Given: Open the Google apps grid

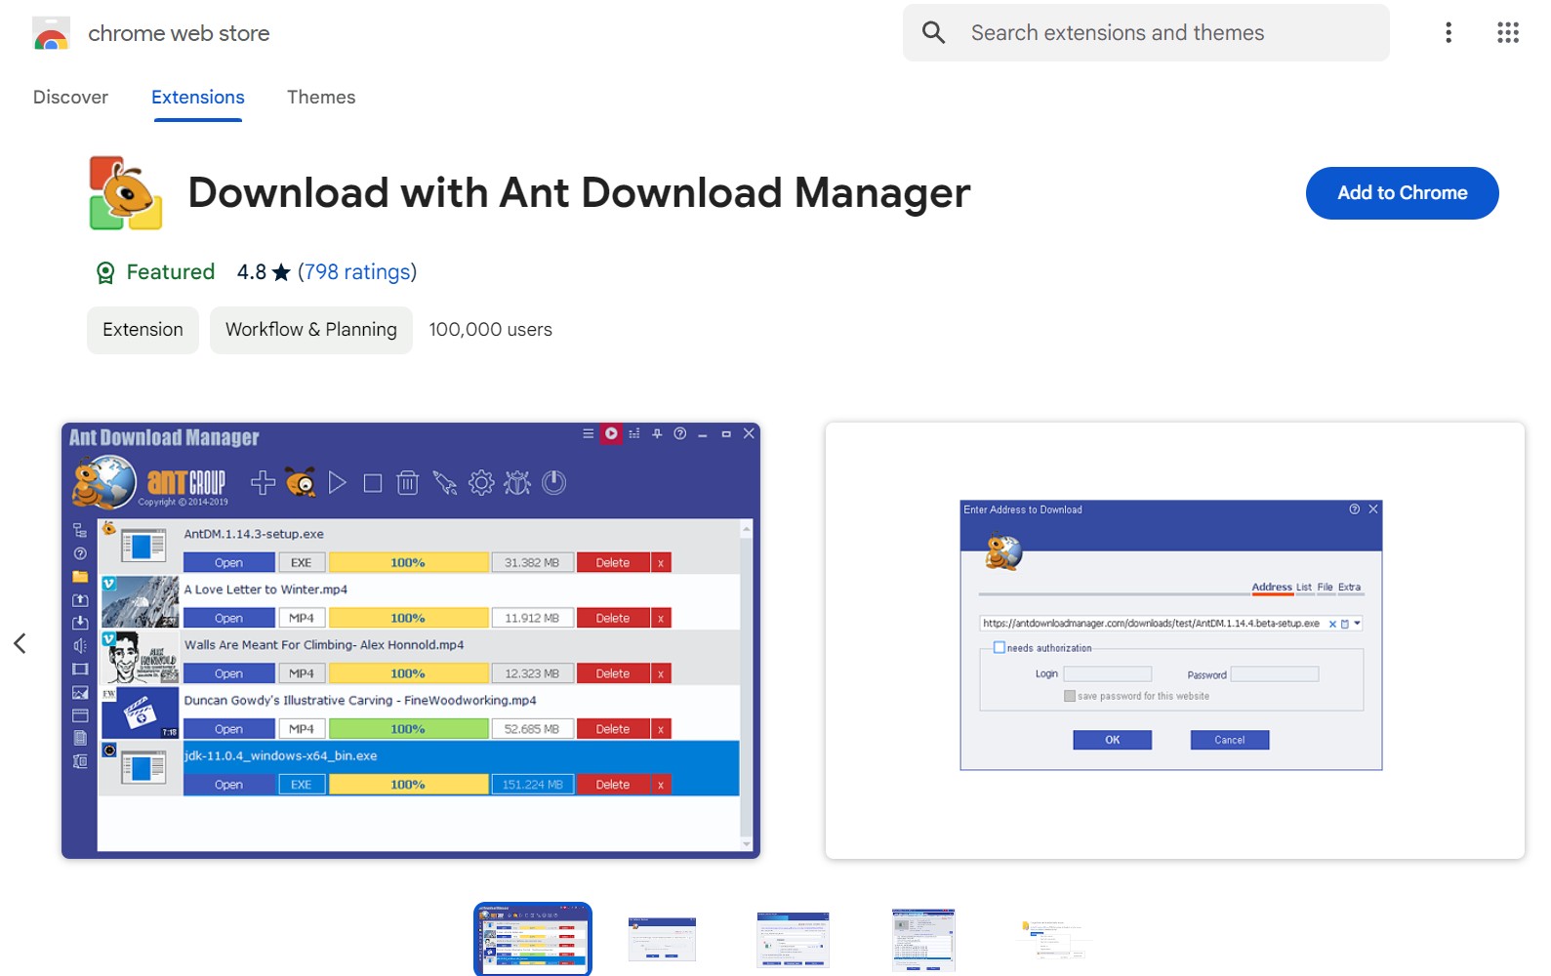Looking at the screenshot, I should (x=1508, y=32).
